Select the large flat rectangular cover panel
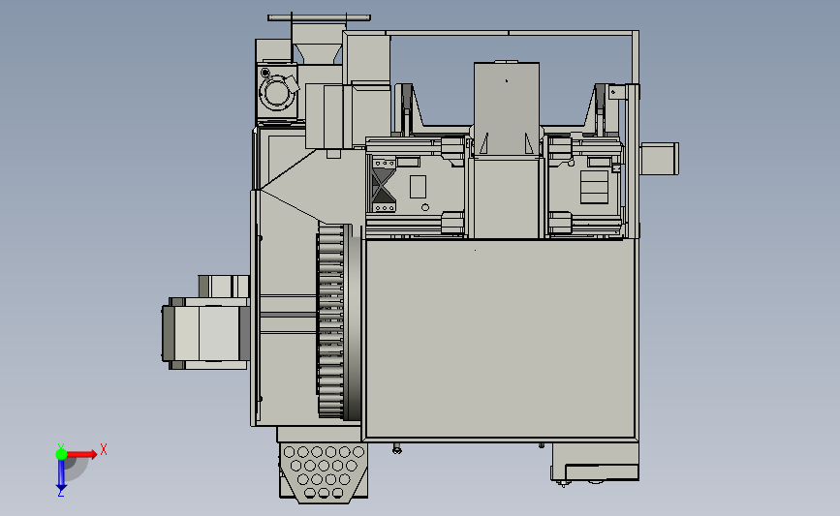The width and height of the screenshot is (840, 516). click(x=500, y=340)
